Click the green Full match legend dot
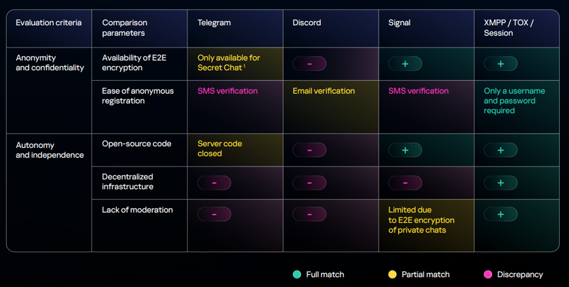Screen dimensions: 569x287 pos(297,274)
